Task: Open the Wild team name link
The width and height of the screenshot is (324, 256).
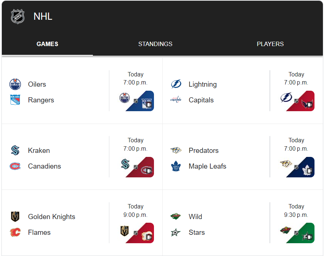Action: point(195,217)
